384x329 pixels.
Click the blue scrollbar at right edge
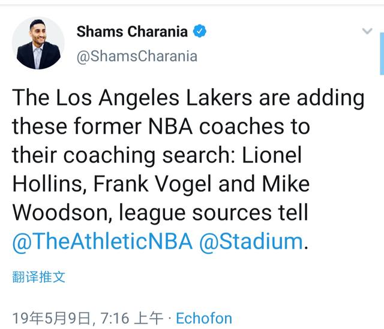(382, 53)
